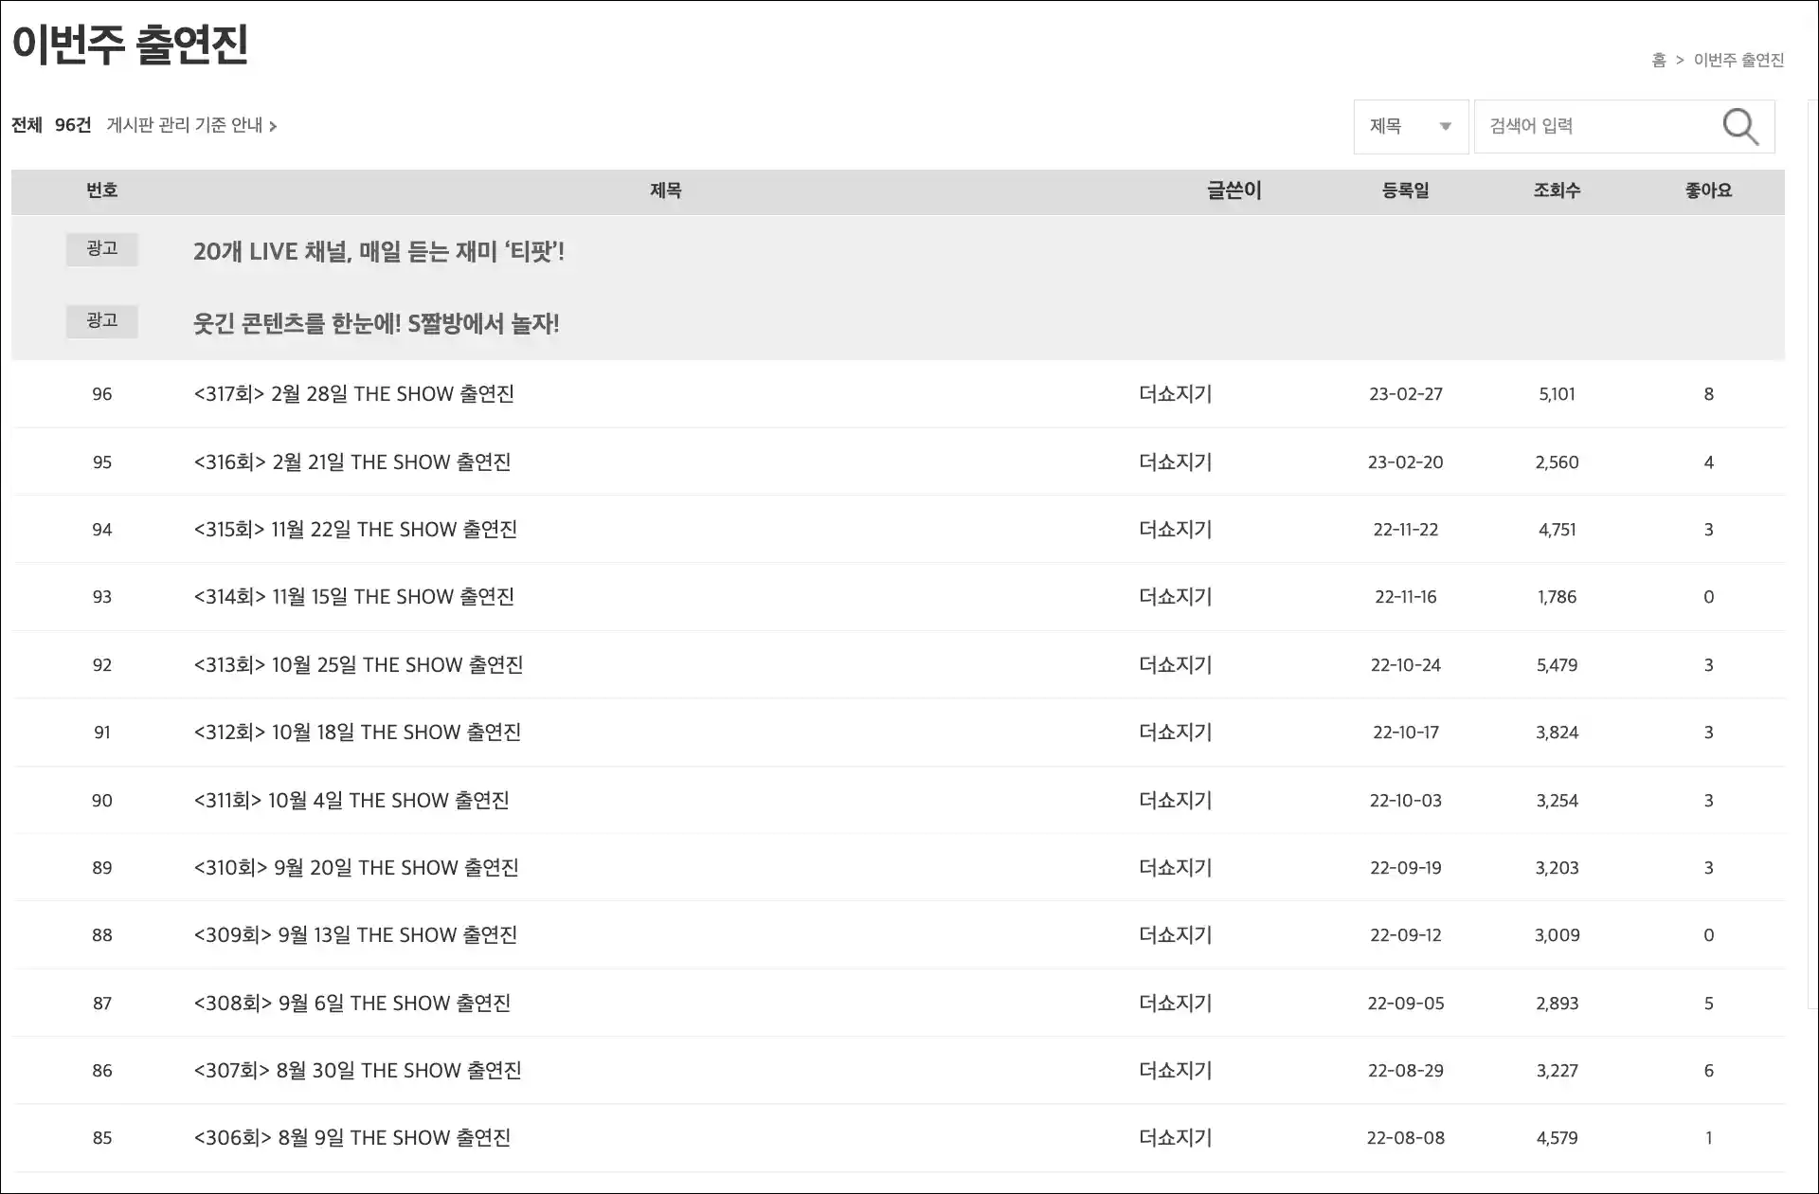Open post <309회> 9월 13일 THE SHOW 출연진

(355, 934)
